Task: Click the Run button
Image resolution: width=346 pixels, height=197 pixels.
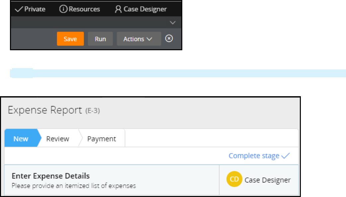Action: (100, 39)
